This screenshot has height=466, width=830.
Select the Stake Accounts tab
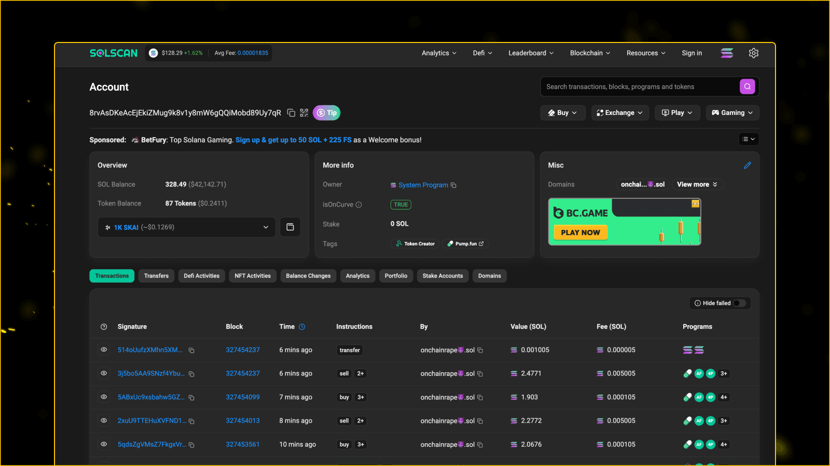pos(442,276)
